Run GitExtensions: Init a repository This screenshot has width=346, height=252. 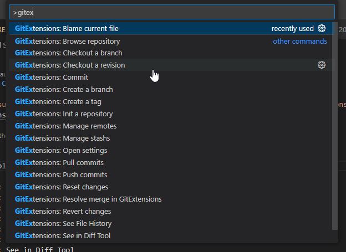[x=64, y=114]
